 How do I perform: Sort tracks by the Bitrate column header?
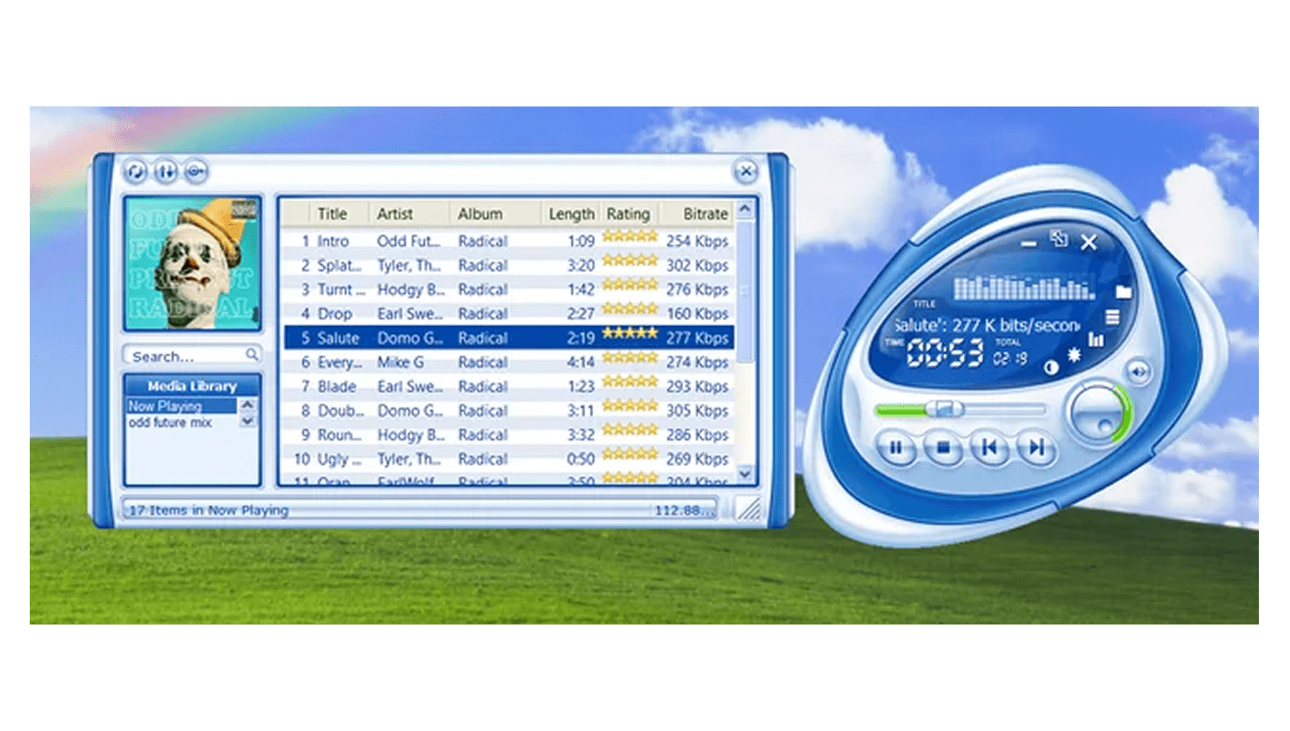pyautogui.click(x=704, y=214)
